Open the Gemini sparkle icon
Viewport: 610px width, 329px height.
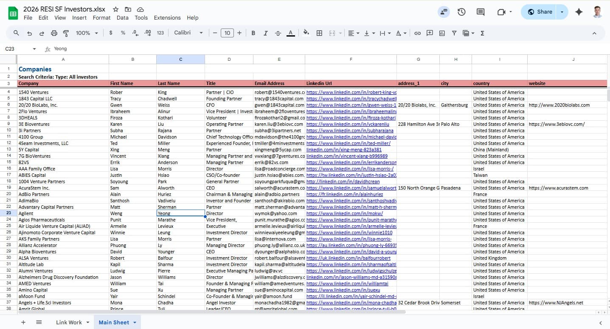point(579,12)
